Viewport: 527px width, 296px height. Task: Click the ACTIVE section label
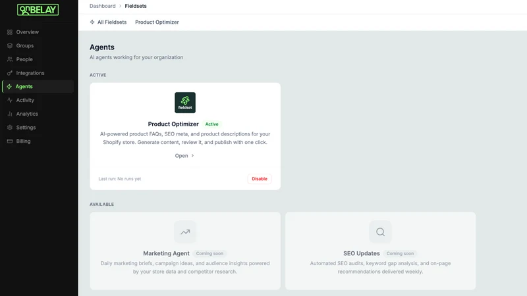pyautogui.click(x=97, y=75)
